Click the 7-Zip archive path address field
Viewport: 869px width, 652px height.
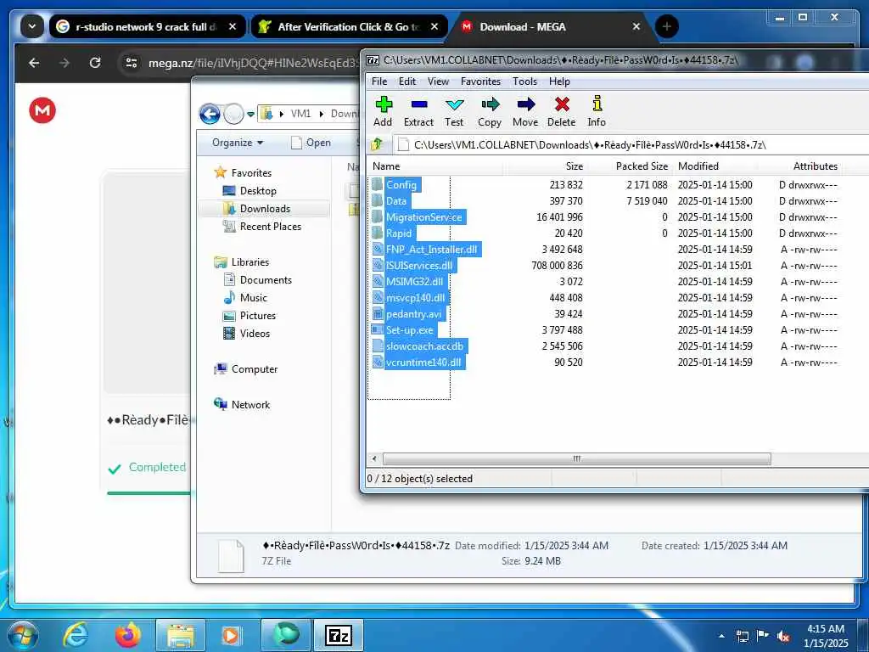pos(631,144)
